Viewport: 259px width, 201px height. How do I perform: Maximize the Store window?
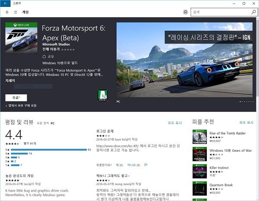pyautogui.click(x=244, y=3)
